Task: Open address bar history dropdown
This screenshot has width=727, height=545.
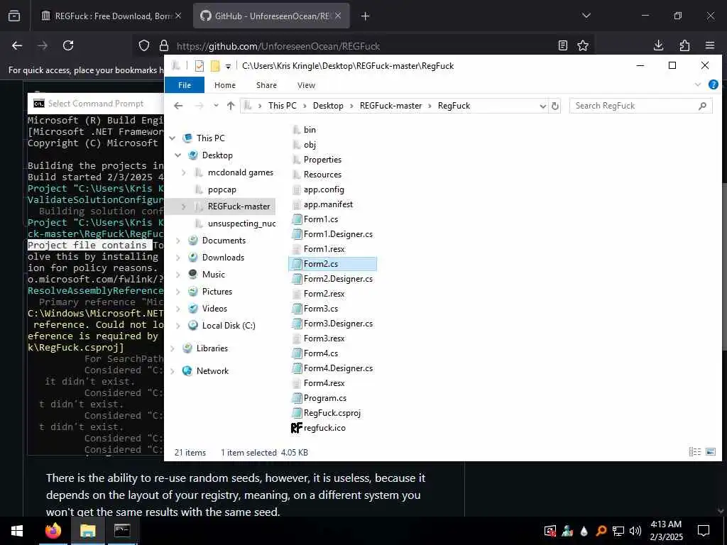Action: pos(543,106)
